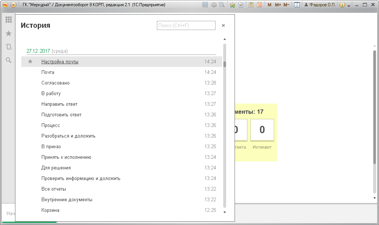This screenshot has height=225, width=379.
Task: Click the split panels layout icon
Action: point(297,5)
